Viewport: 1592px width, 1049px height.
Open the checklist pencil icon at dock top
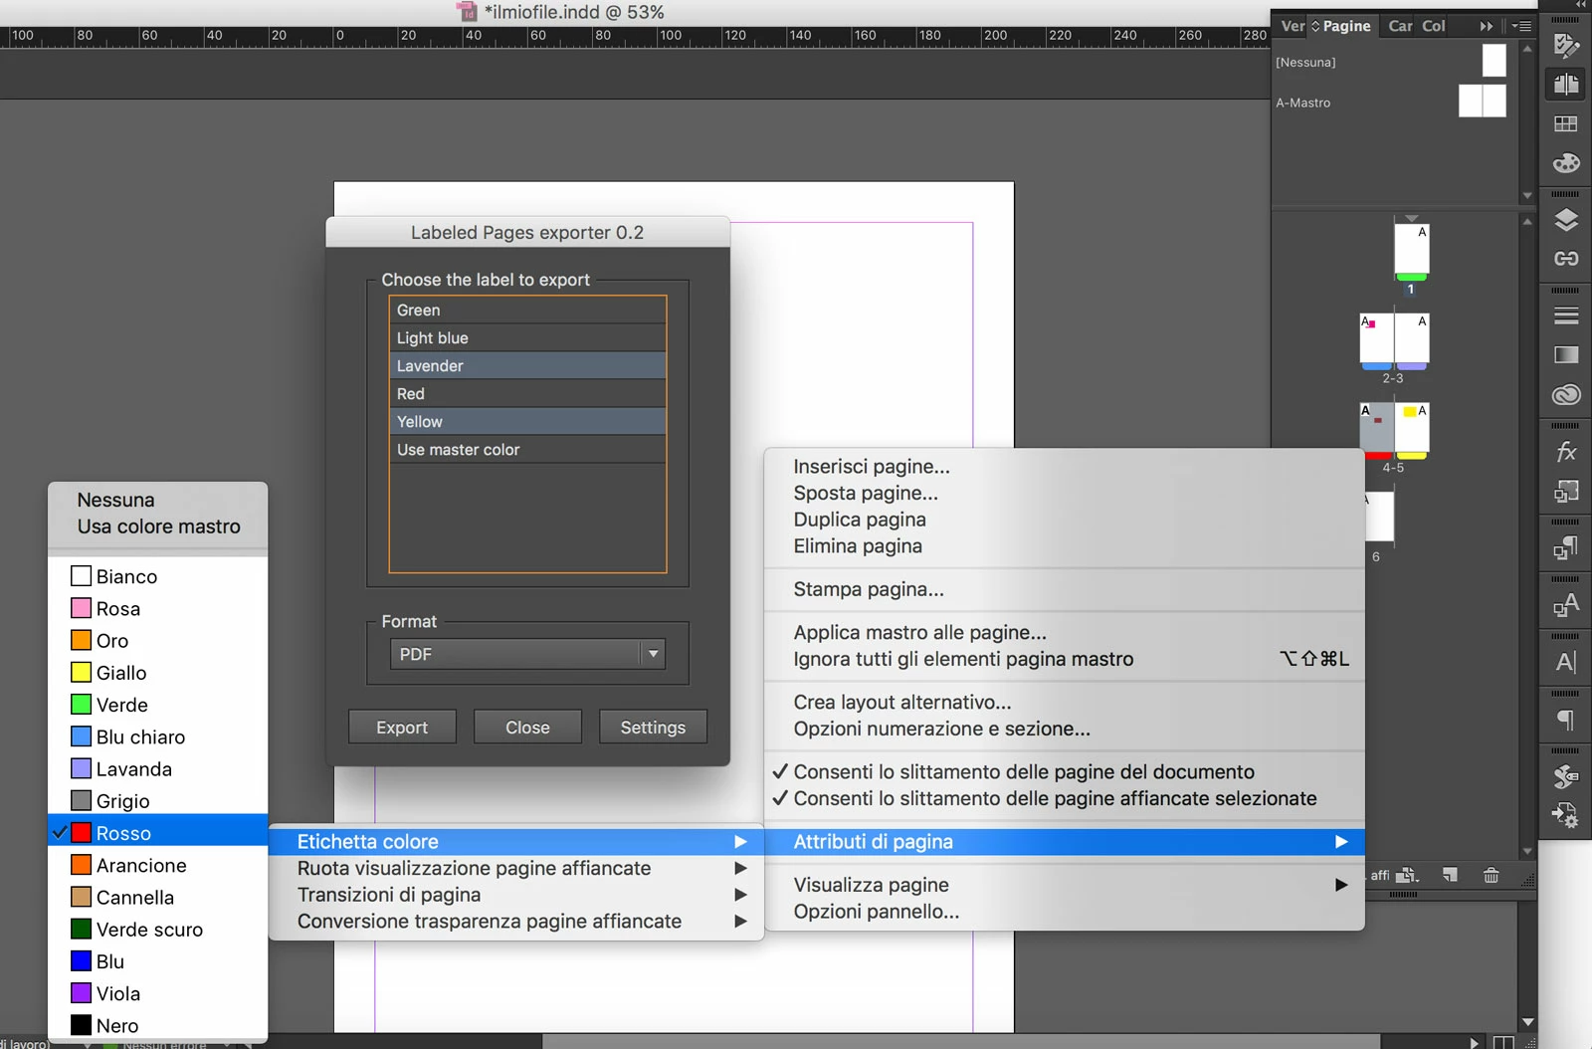point(1566,46)
